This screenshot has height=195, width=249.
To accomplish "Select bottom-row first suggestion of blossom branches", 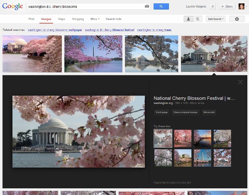I will 163,158.
